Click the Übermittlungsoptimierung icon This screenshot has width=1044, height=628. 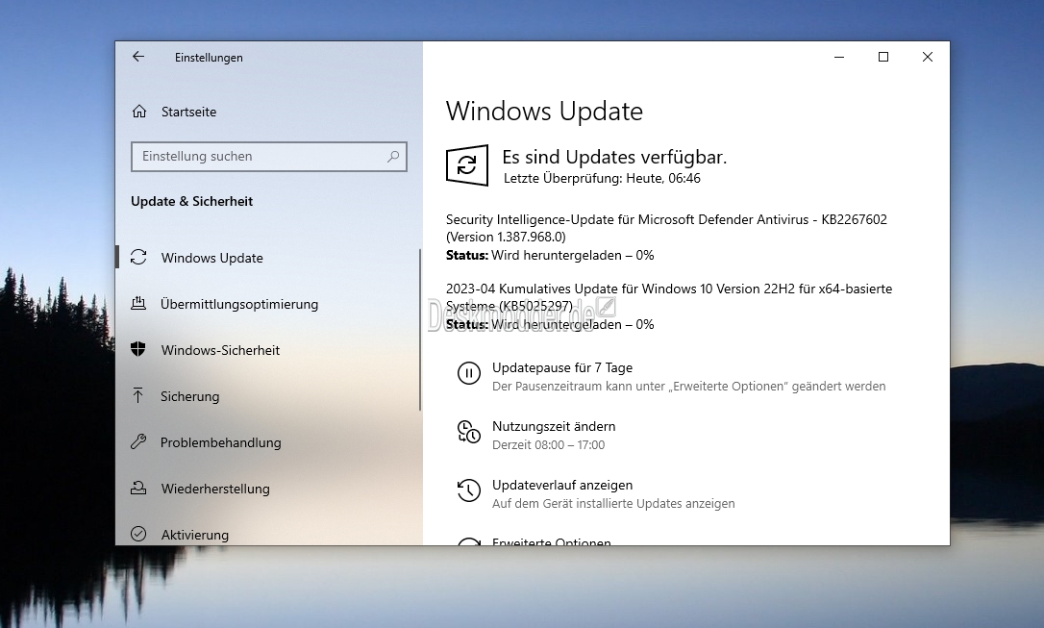click(x=138, y=304)
